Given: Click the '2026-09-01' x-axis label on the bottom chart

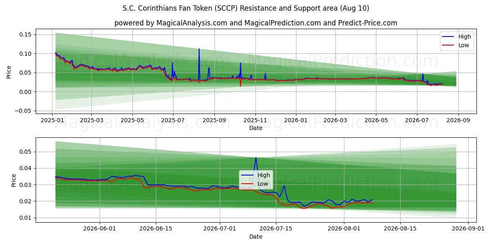Looking at the screenshot, I should tap(469, 229).
